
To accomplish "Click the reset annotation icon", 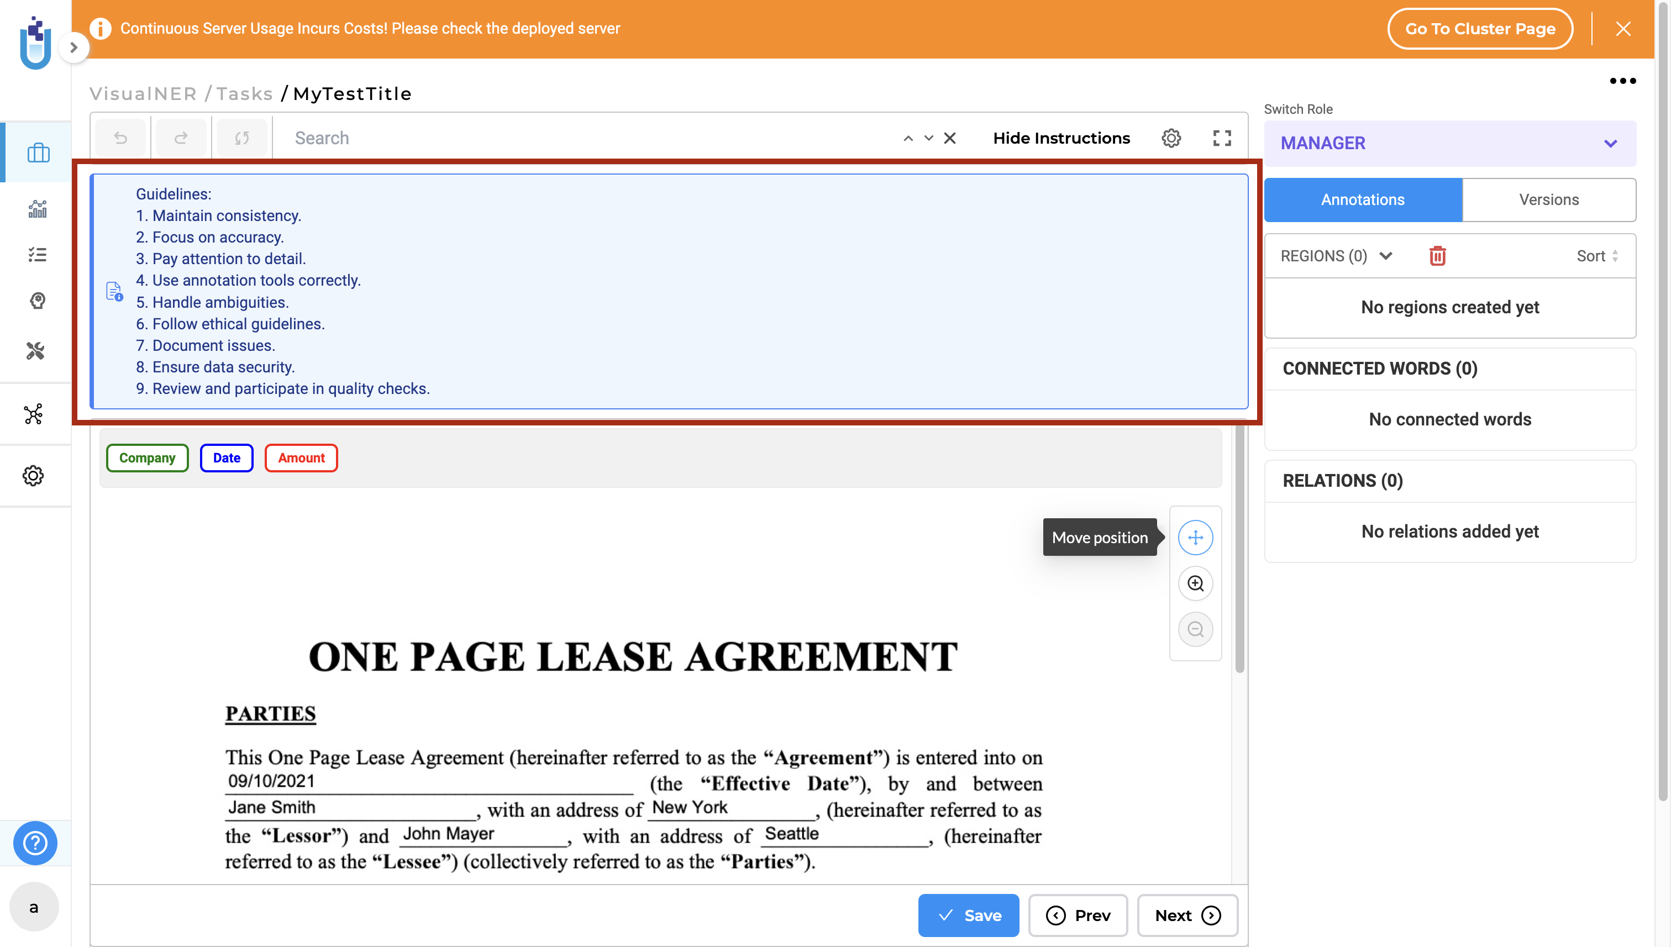I will (x=242, y=138).
